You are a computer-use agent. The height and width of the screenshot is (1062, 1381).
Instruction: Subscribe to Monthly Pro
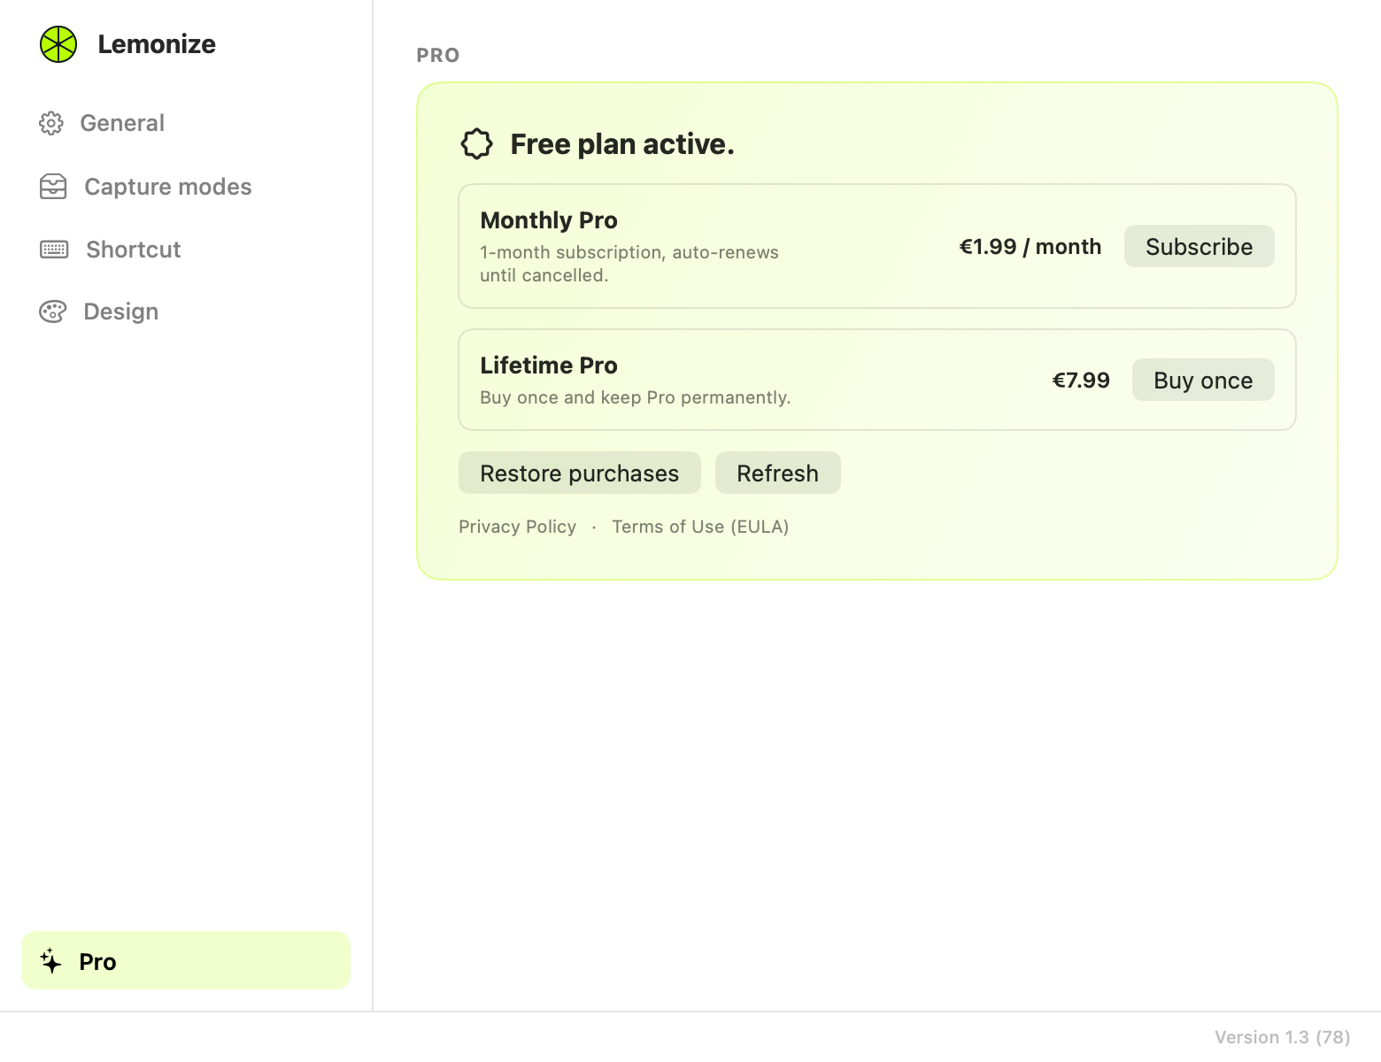pos(1199,246)
